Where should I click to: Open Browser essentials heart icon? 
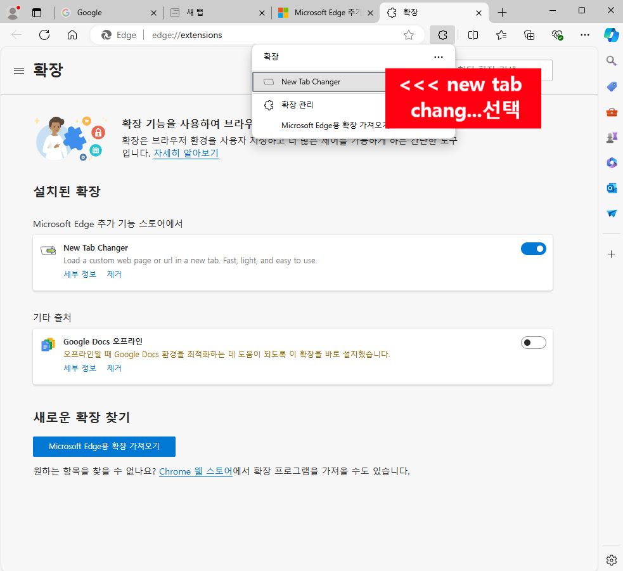[x=557, y=35]
